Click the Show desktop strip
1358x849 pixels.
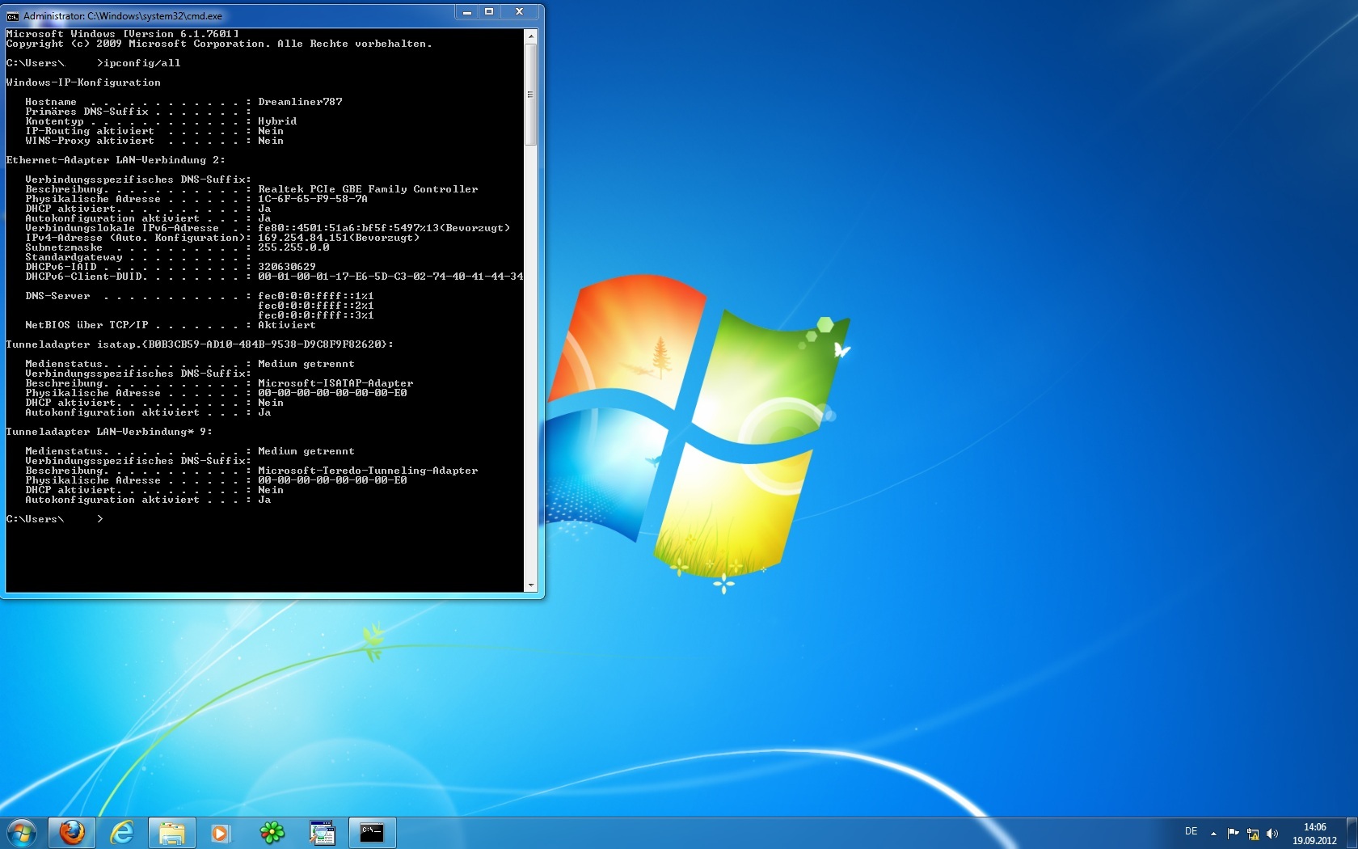click(x=1352, y=833)
